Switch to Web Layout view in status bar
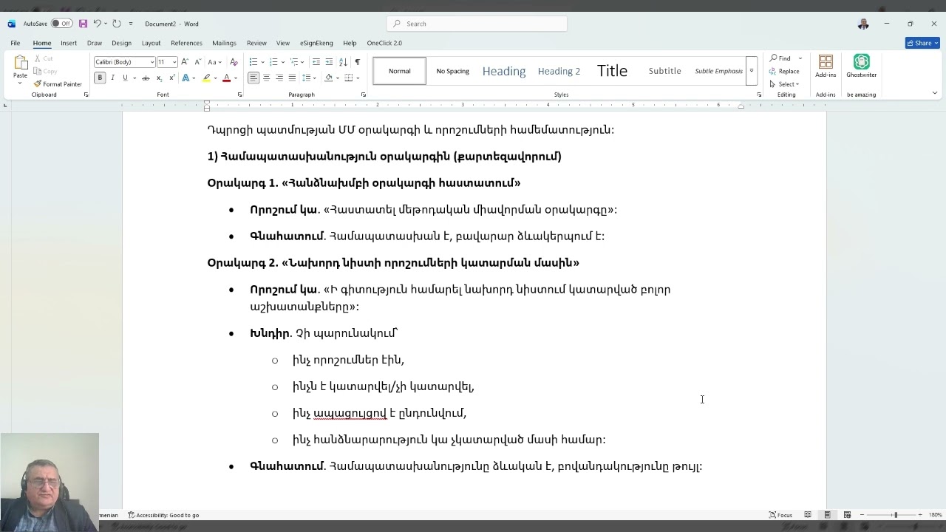The width and height of the screenshot is (946, 532). [x=847, y=515]
